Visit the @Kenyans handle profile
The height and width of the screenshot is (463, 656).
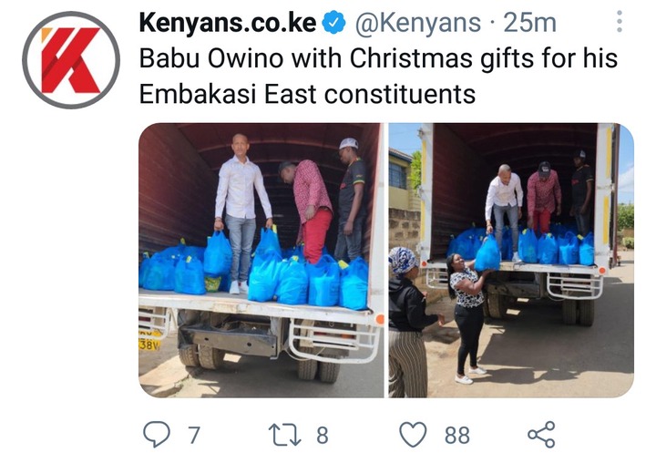(418, 23)
